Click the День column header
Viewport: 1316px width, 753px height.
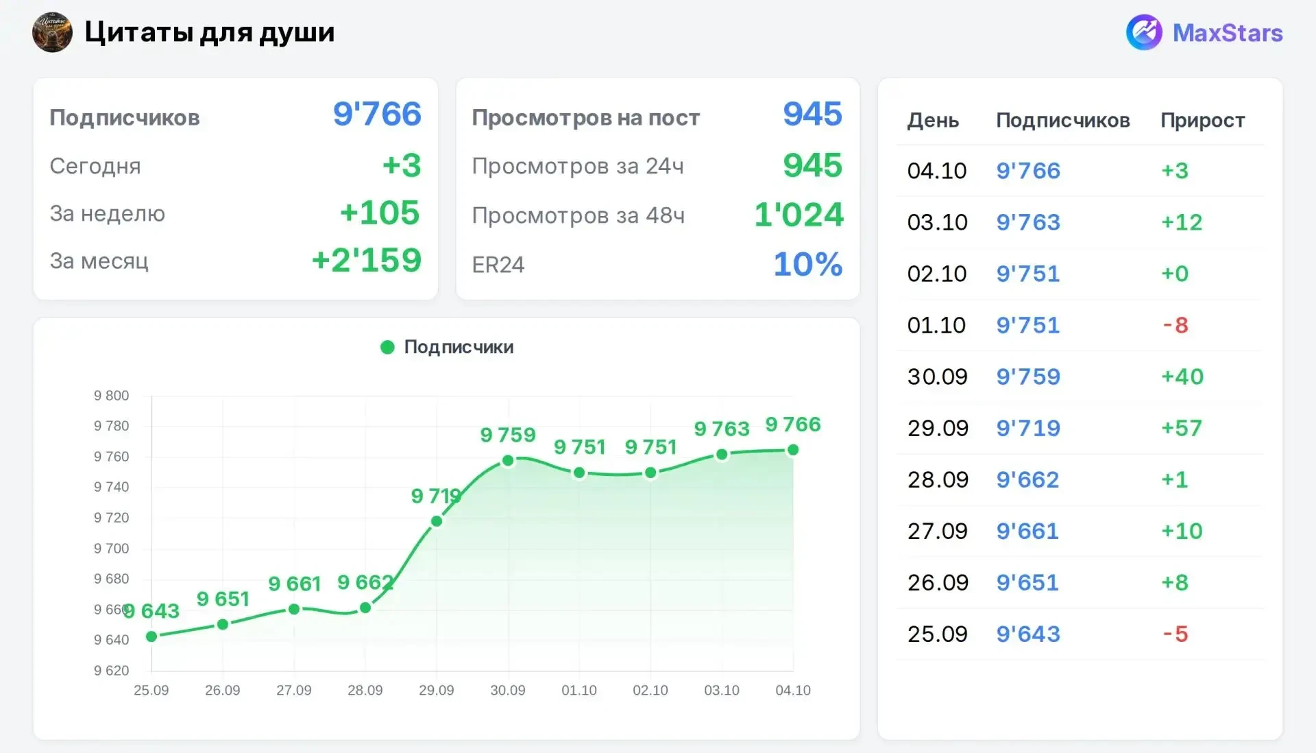click(x=933, y=121)
